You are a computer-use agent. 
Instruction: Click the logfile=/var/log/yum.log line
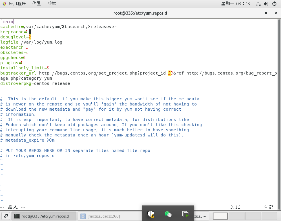tap(31, 42)
